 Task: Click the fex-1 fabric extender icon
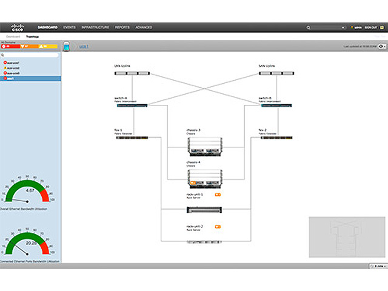click(x=131, y=138)
